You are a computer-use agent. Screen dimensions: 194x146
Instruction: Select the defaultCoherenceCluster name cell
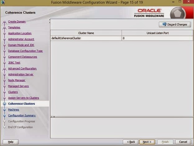86,38
